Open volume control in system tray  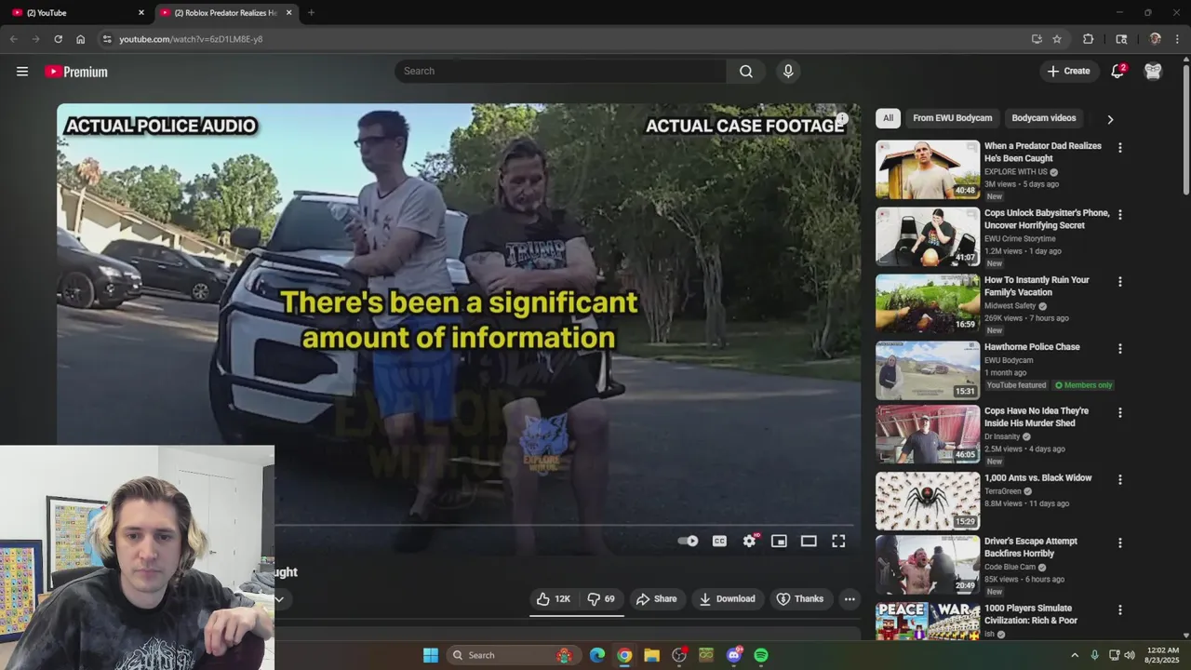click(1130, 655)
